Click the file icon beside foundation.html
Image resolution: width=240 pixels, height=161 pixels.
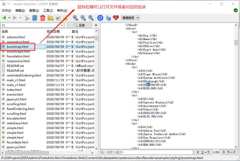click(3, 56)
